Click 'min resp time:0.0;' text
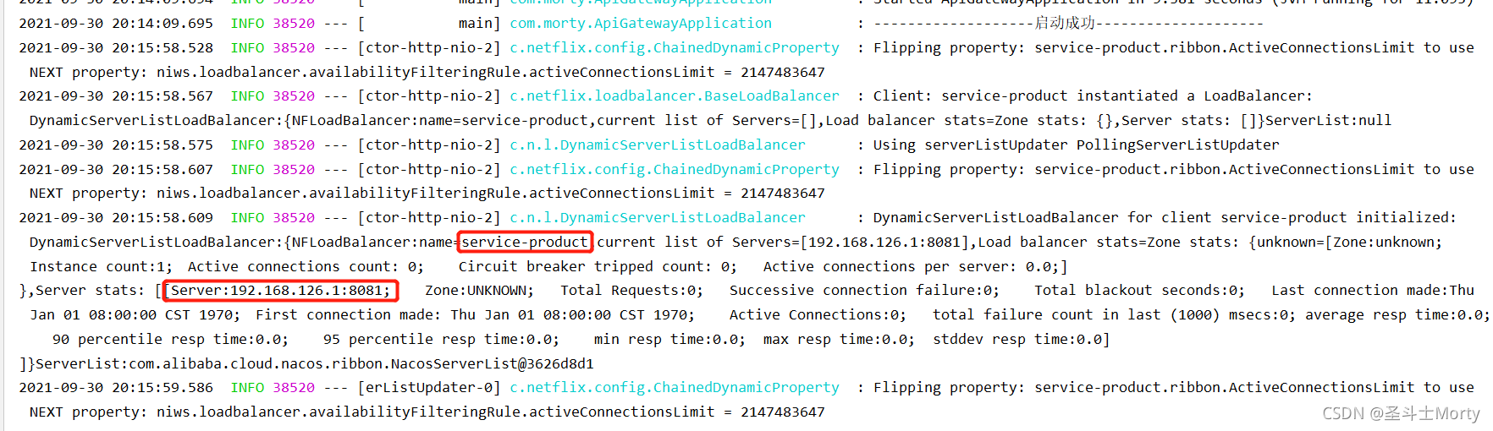 [669, 340]
